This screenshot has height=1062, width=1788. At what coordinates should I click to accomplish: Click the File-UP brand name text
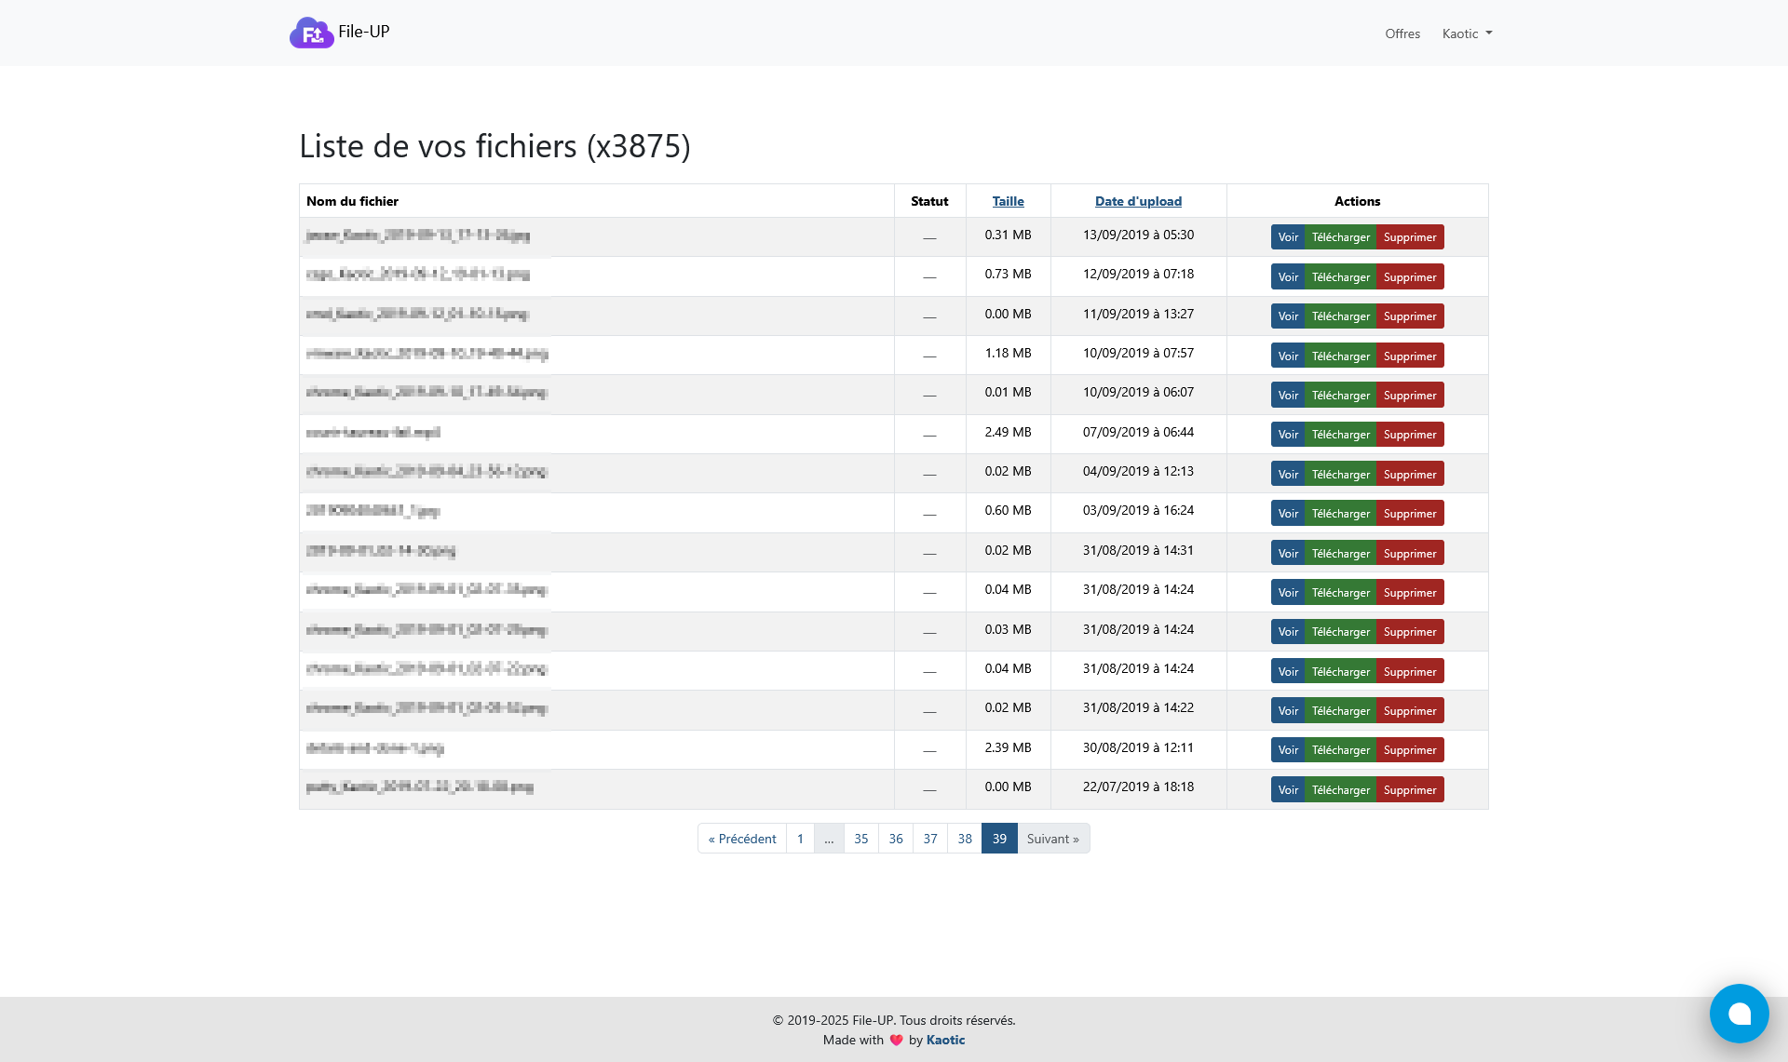[x=364, y=32]
